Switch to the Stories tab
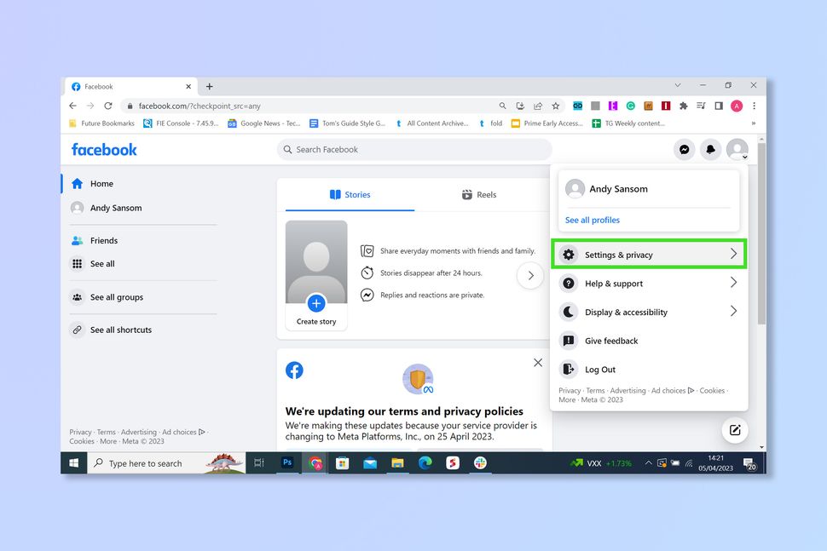 [x=350, y=194]
